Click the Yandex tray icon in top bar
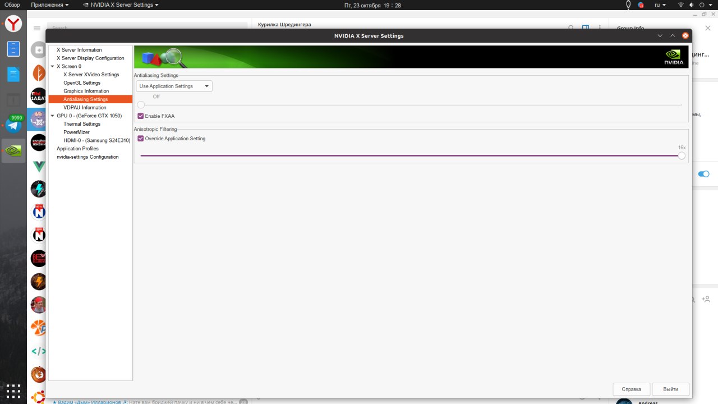 (x=641, y=5)
